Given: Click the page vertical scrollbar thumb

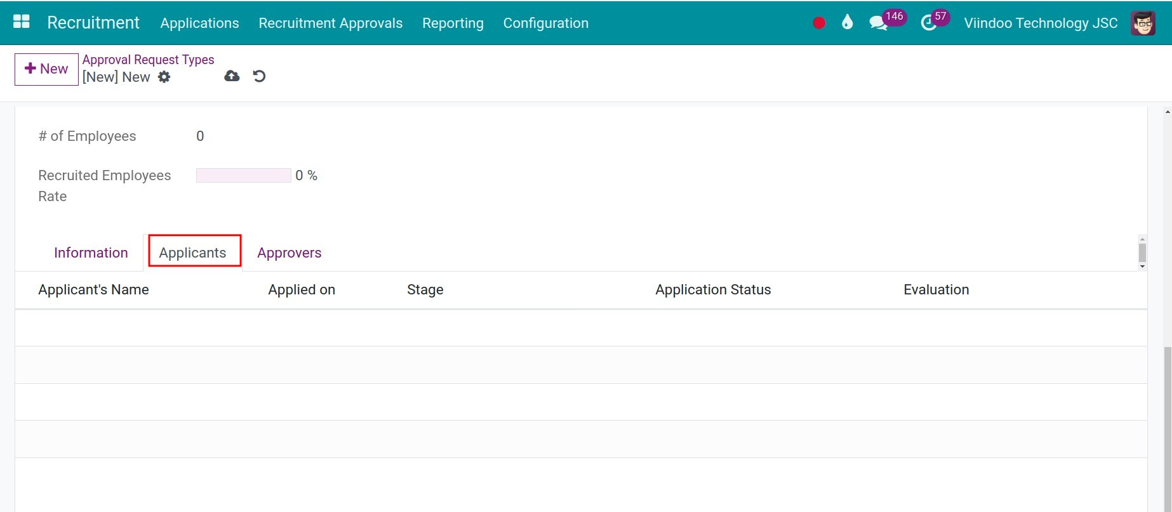Looking at the screenshot, I should pyautogui.click(x=1168, y=429).
